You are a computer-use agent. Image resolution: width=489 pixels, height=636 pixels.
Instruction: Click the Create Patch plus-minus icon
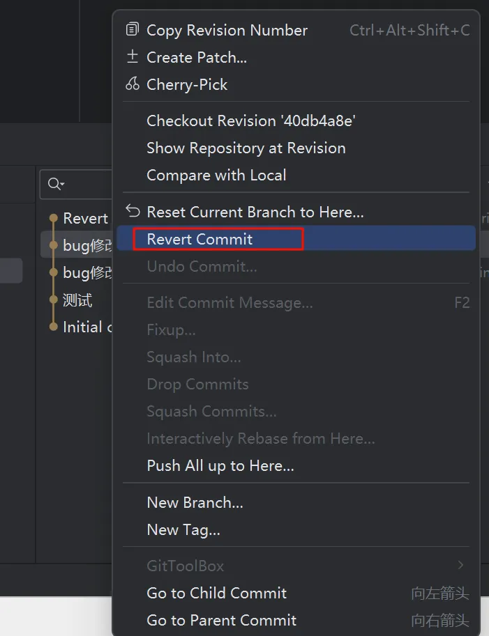click(x=132, y=57)
